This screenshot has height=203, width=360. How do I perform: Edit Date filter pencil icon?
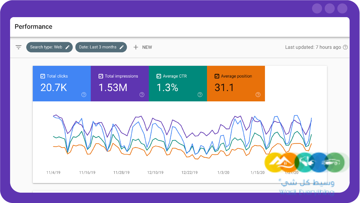tap(122, 47)
